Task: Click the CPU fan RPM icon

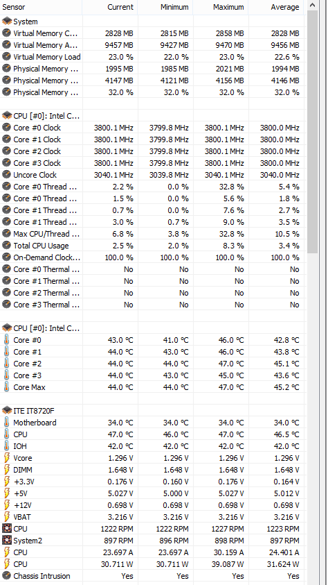Action: pyautogui.click(x=7, y=529)
